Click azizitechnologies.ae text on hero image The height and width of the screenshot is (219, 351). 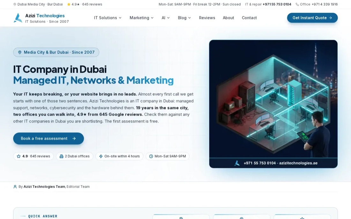pyautogui.click(x=298, y=163)
